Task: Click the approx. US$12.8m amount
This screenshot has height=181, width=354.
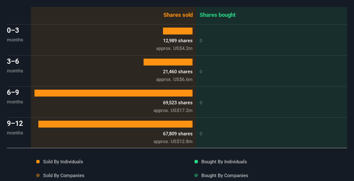Action: pyautogui.click(x=173, y=141)
